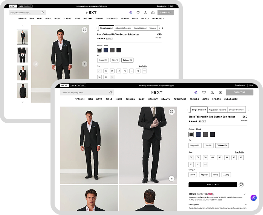
Task: Pick Regular length option
Action: (x=204, y=175)
